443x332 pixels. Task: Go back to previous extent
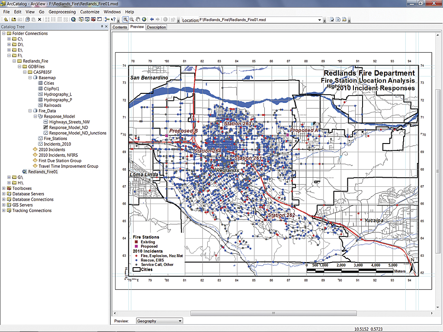coord(152,19)
